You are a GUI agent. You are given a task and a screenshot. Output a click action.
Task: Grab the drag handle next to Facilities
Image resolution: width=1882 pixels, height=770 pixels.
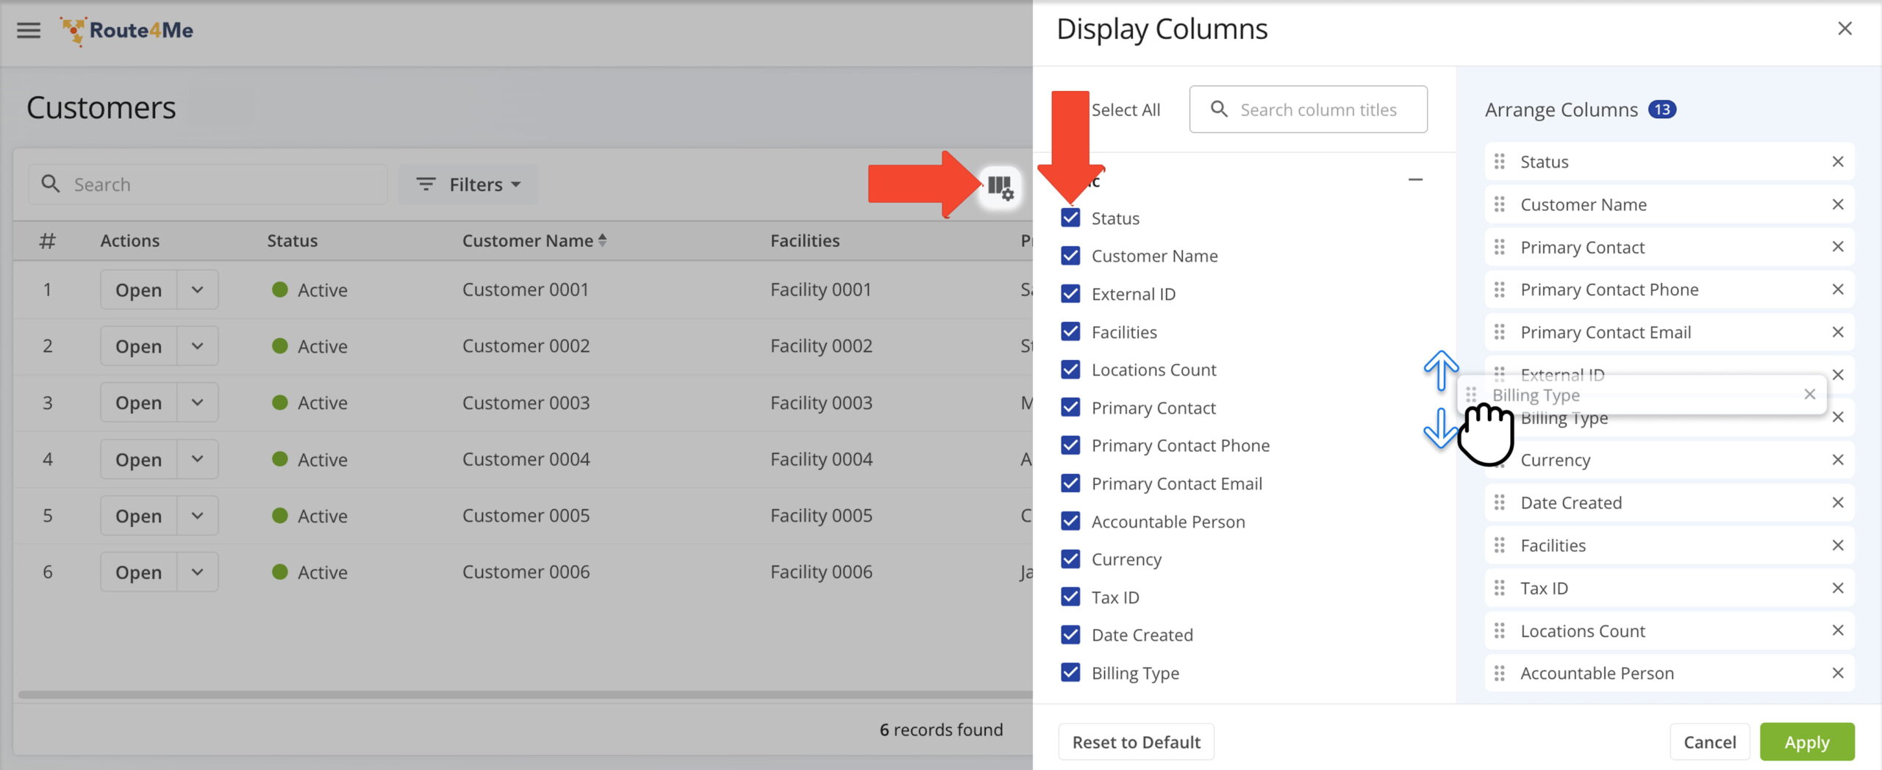(x=1500, y=545)
